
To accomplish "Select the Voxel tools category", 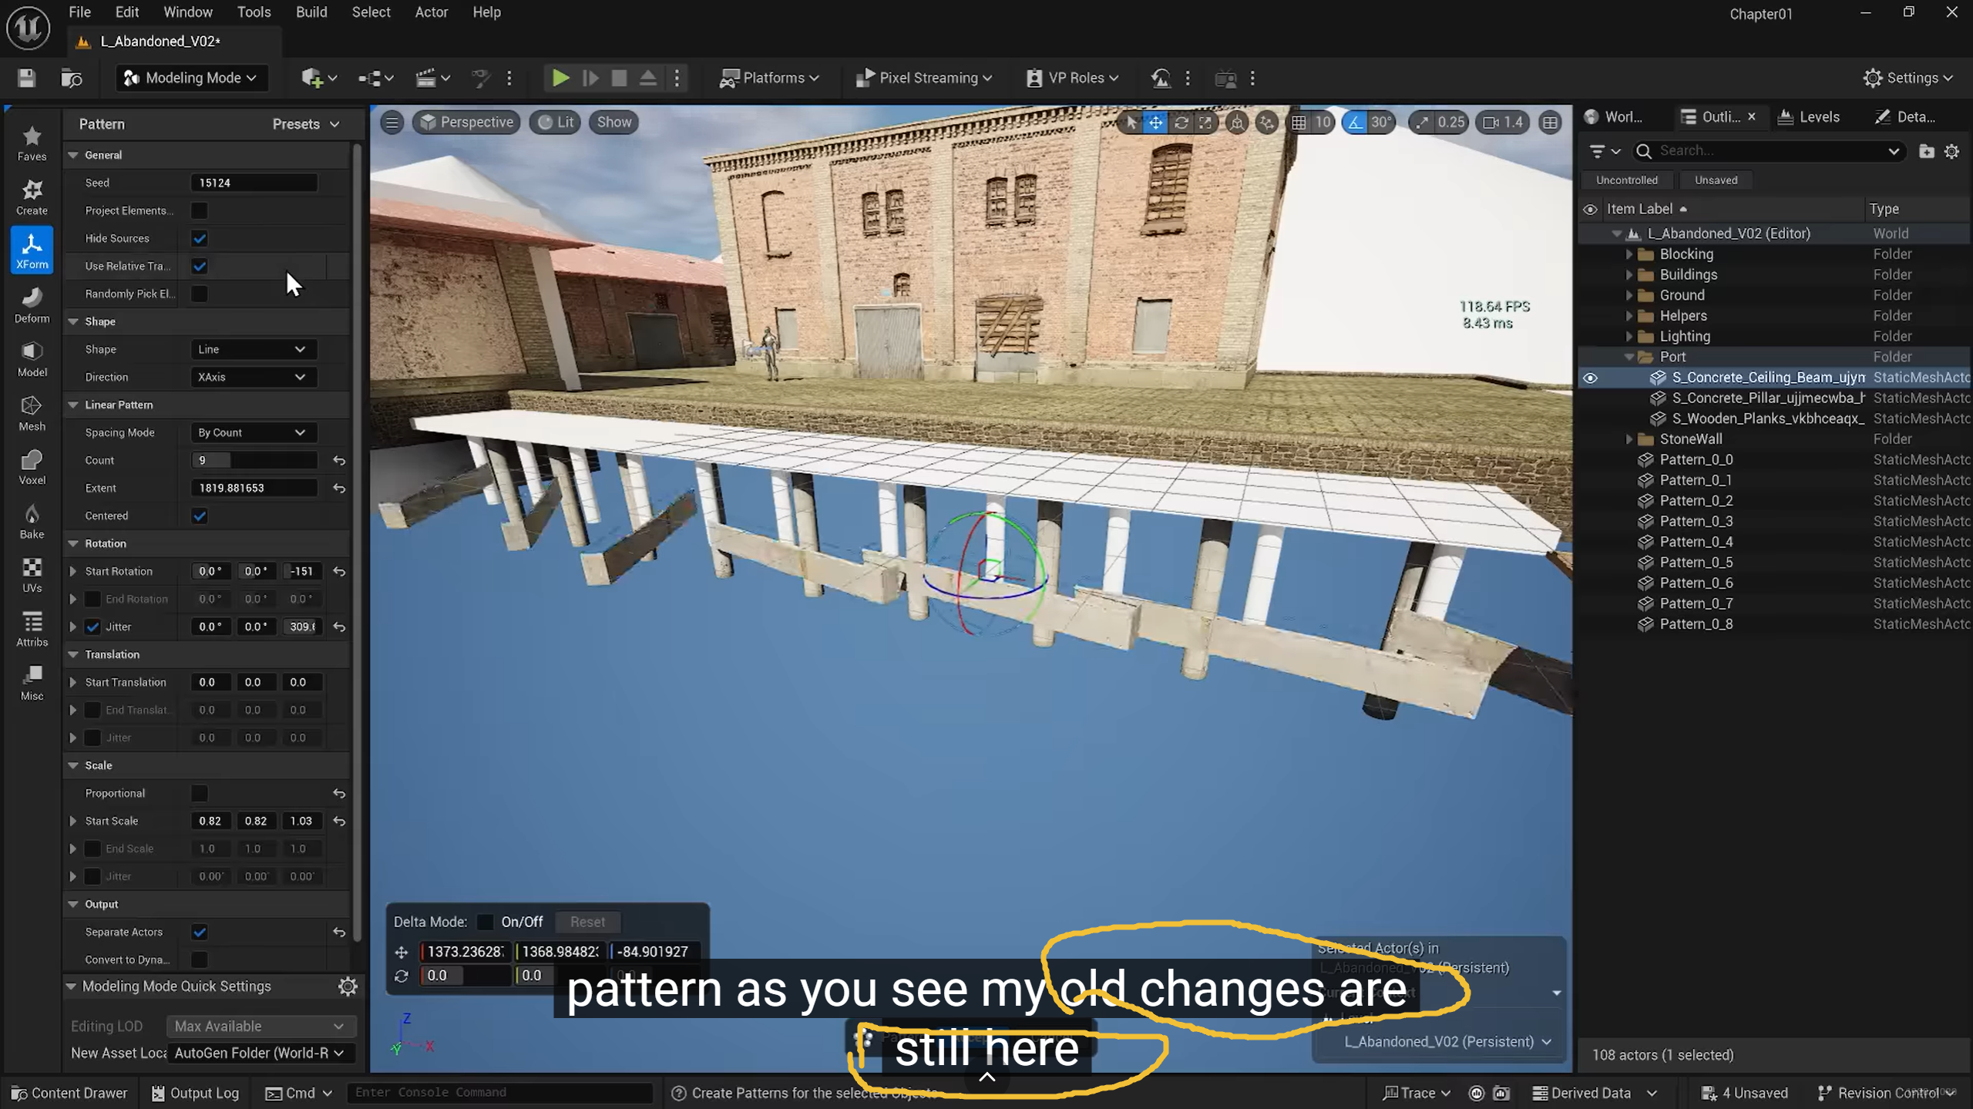I will (x=32, y=466).
